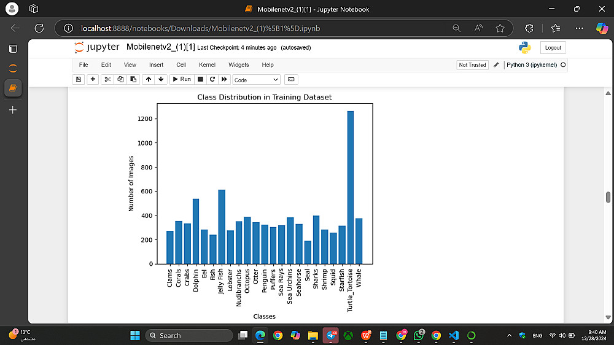Restart kernel and rerun all with fast-forward icon
The height and width of the screenshot is (345, 614).
224,79
